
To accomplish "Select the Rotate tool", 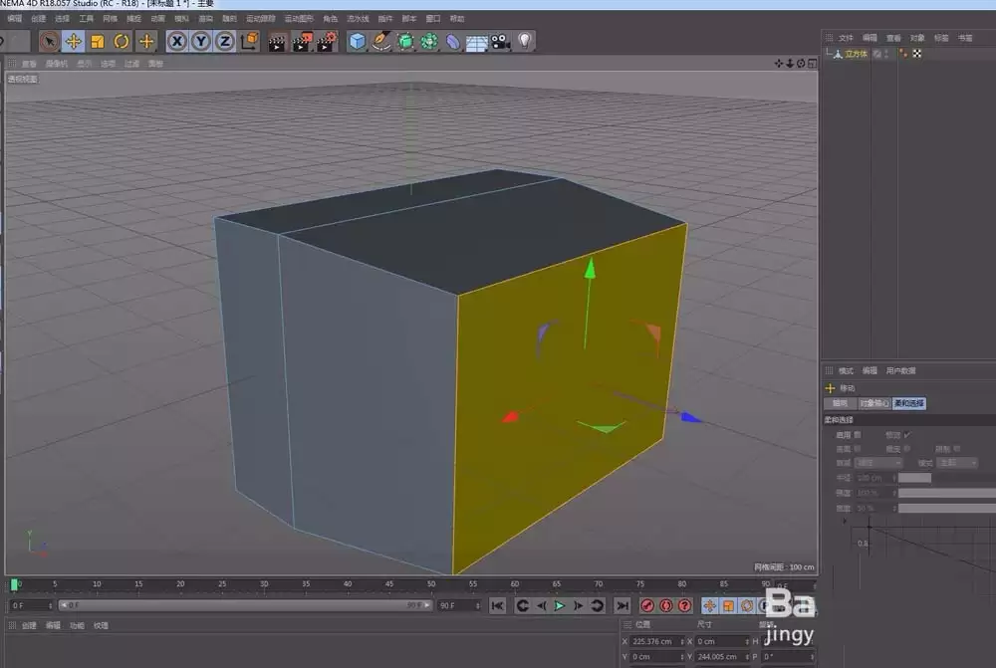I will 120,41.
